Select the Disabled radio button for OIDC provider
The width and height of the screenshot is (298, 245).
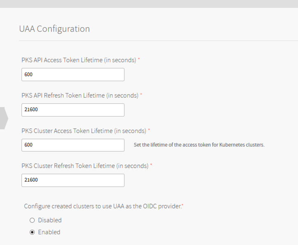tap(32, 220)
